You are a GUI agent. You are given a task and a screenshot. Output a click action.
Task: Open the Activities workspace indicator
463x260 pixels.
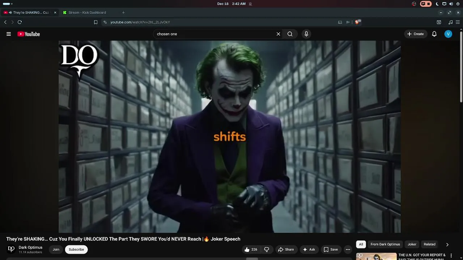tap(7, 4)
